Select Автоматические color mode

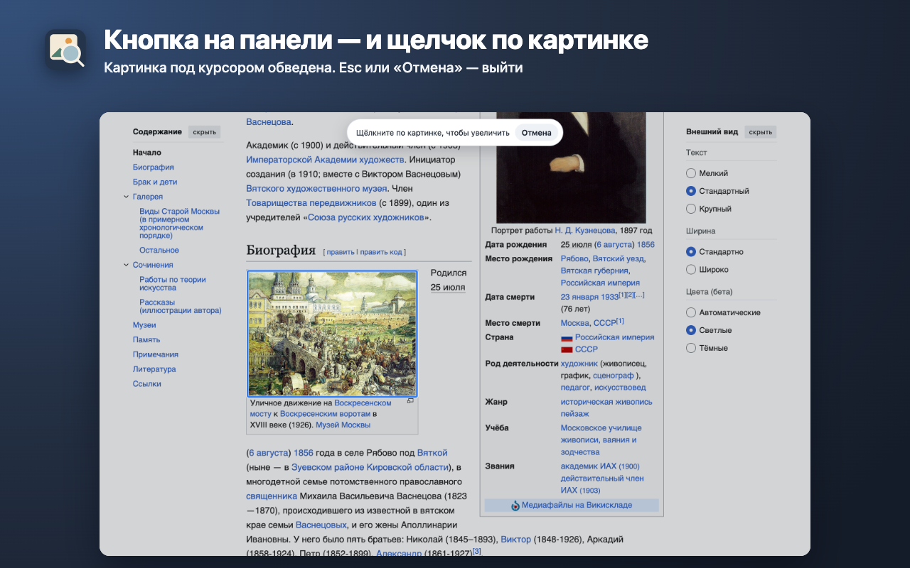[x=690, y=312]
